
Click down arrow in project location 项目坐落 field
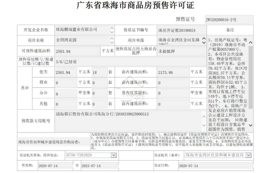tap(204, 42)
